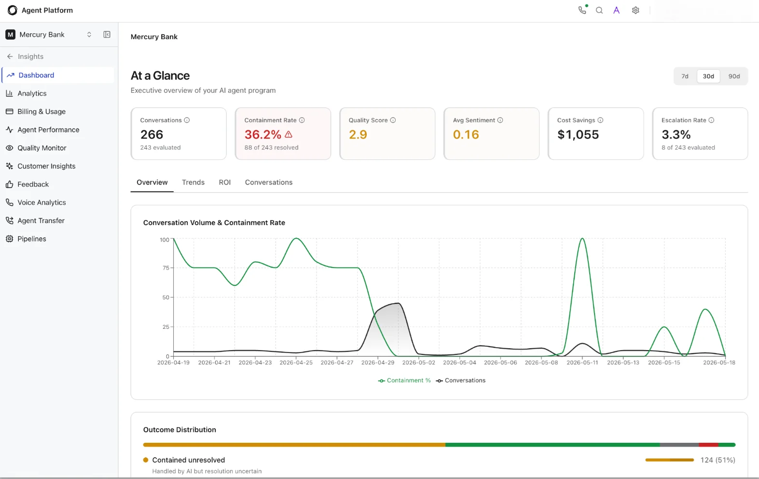
Task: Switch to the Overview tab
Action: tap(152, 182)
